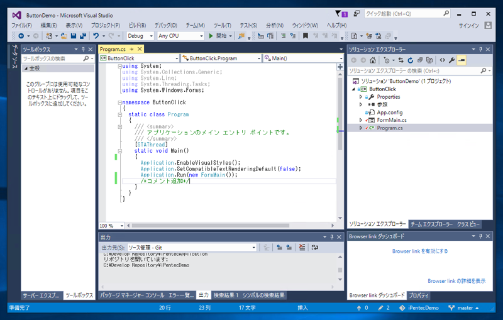This screenshot has width=503, height=320.
Task: Open the ビルド(B) menu
Action: coord(137,25)
